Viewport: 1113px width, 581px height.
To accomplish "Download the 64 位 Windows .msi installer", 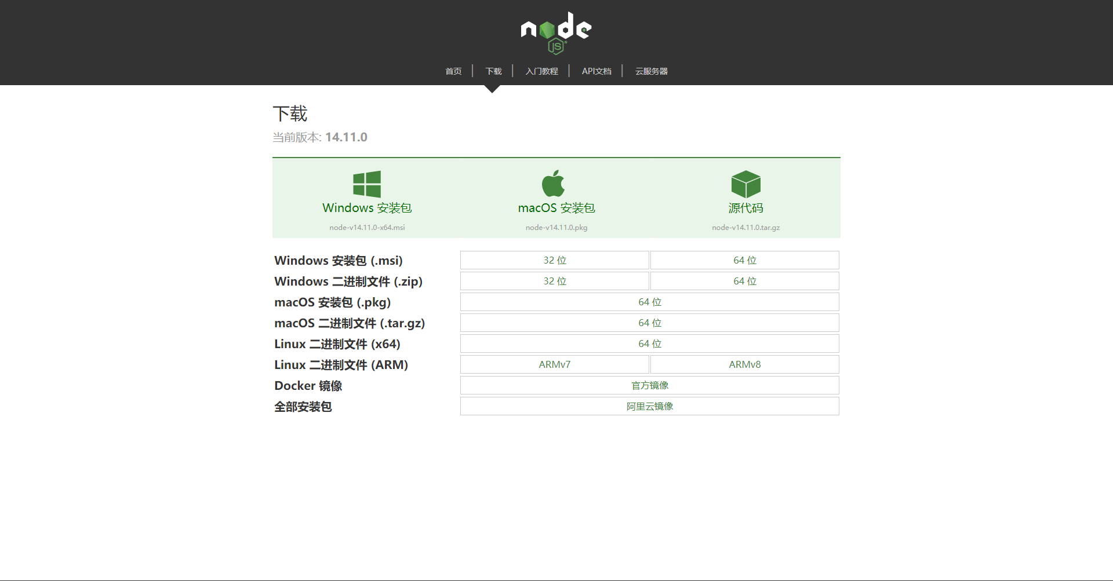I will pos(745,260).
